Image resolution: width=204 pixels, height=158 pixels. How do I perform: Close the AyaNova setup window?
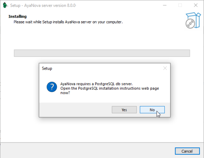[x=196, y=5]
